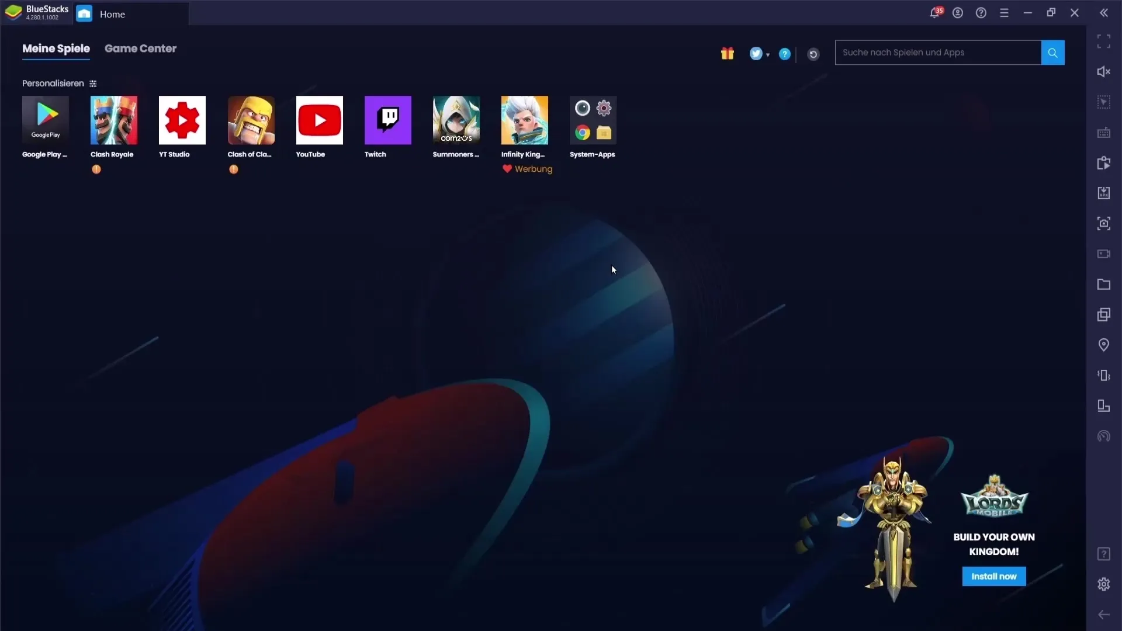Image resolution: width=1122 pixels, height=631 pixels.
Task: Click the Install APK icon in sidebar
Action: 1103,193
